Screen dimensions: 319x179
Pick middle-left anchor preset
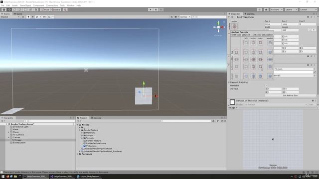pyautogui.click(x=246, y=59)
